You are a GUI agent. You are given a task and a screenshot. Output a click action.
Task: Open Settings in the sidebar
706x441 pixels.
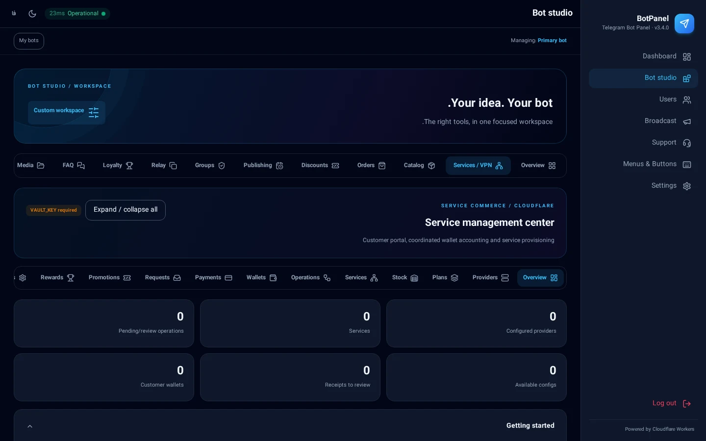point(643,186)
